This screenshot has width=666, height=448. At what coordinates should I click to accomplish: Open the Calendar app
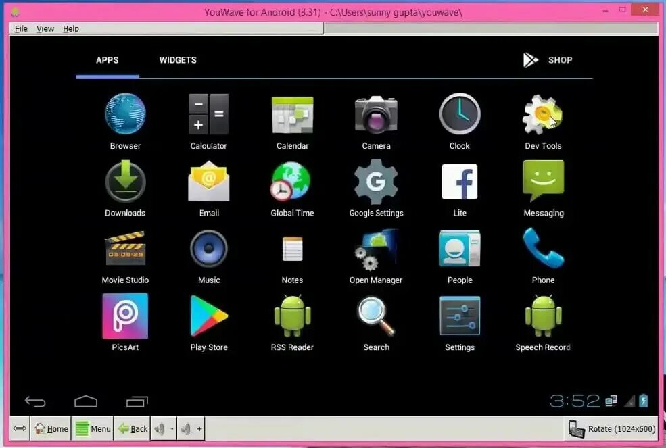pos(292,115)
